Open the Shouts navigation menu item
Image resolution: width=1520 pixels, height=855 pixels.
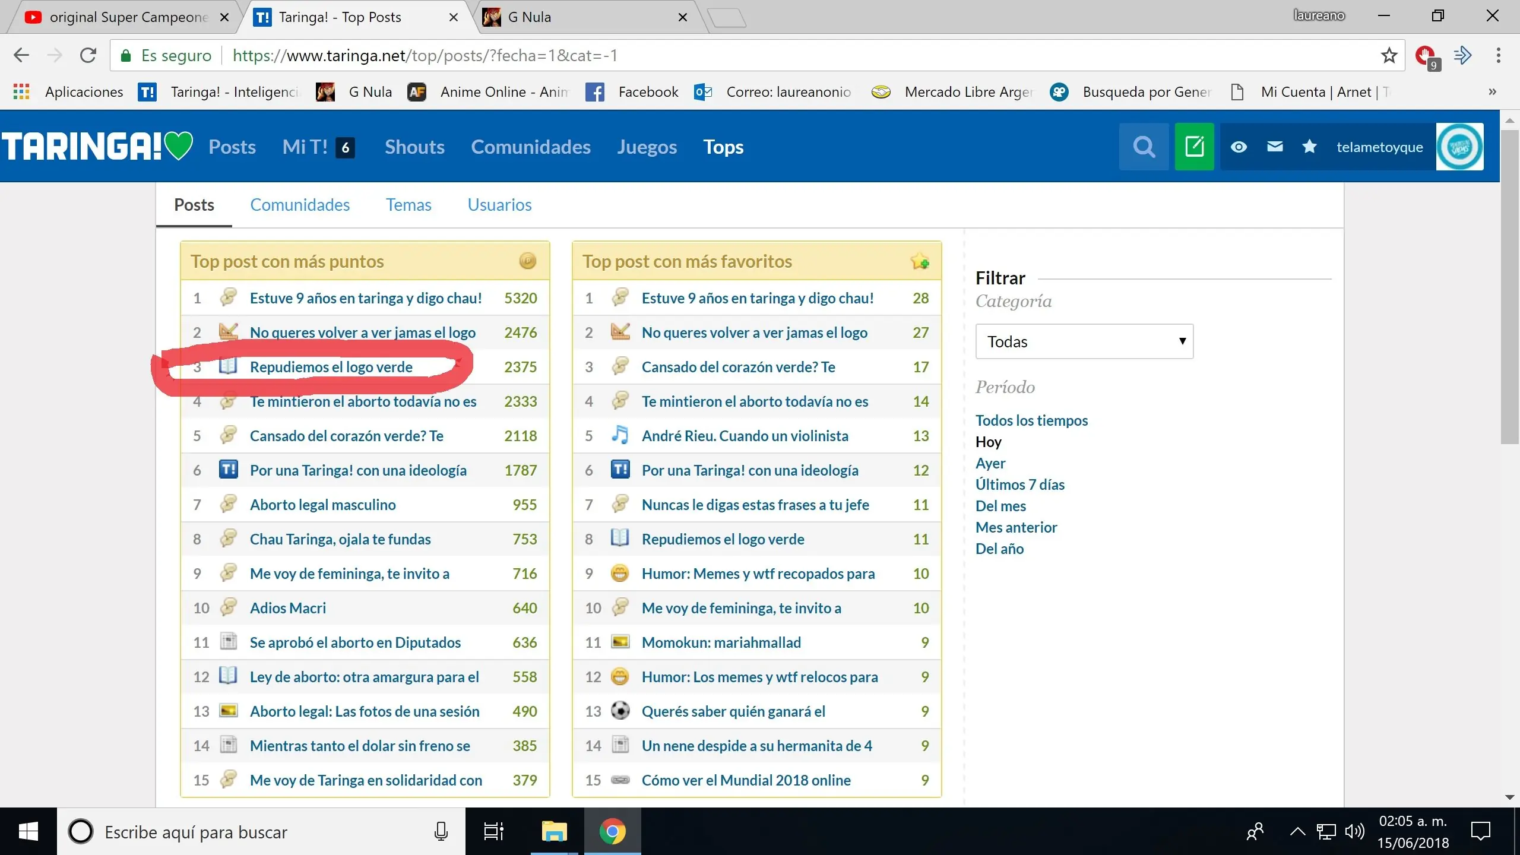tap(414, 147)
